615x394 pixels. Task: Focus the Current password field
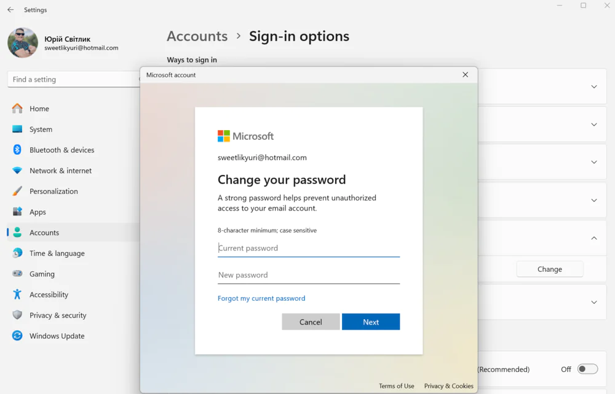pyautogui.click(x=309, y=249)
